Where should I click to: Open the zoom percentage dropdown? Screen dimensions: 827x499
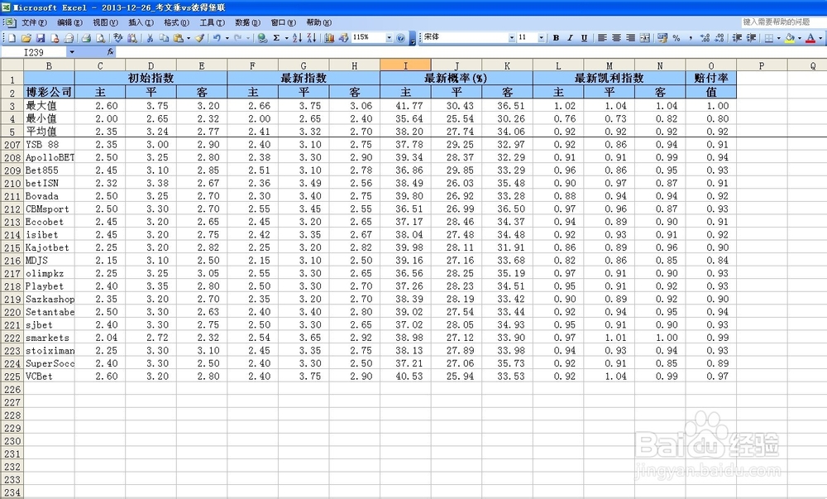pos(390,38)
